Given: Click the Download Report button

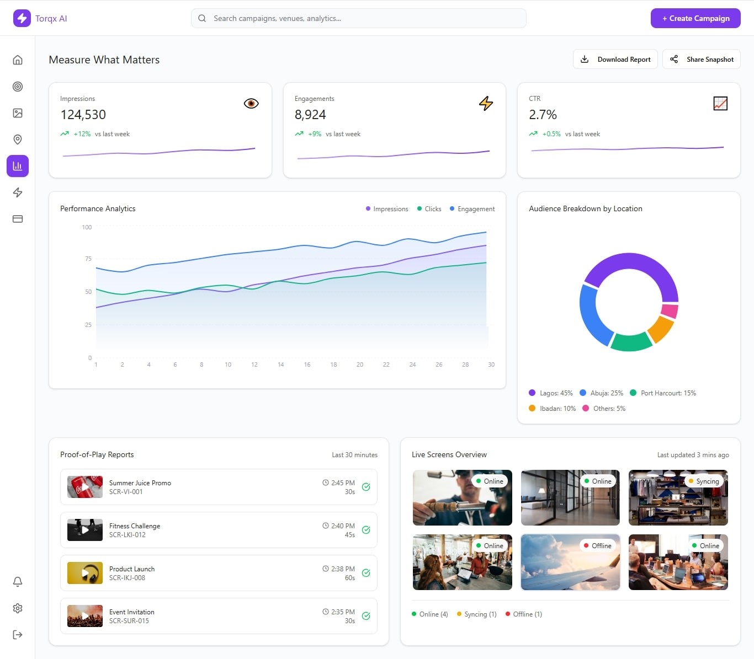Looking at the screenshot, I should (615, 60).
